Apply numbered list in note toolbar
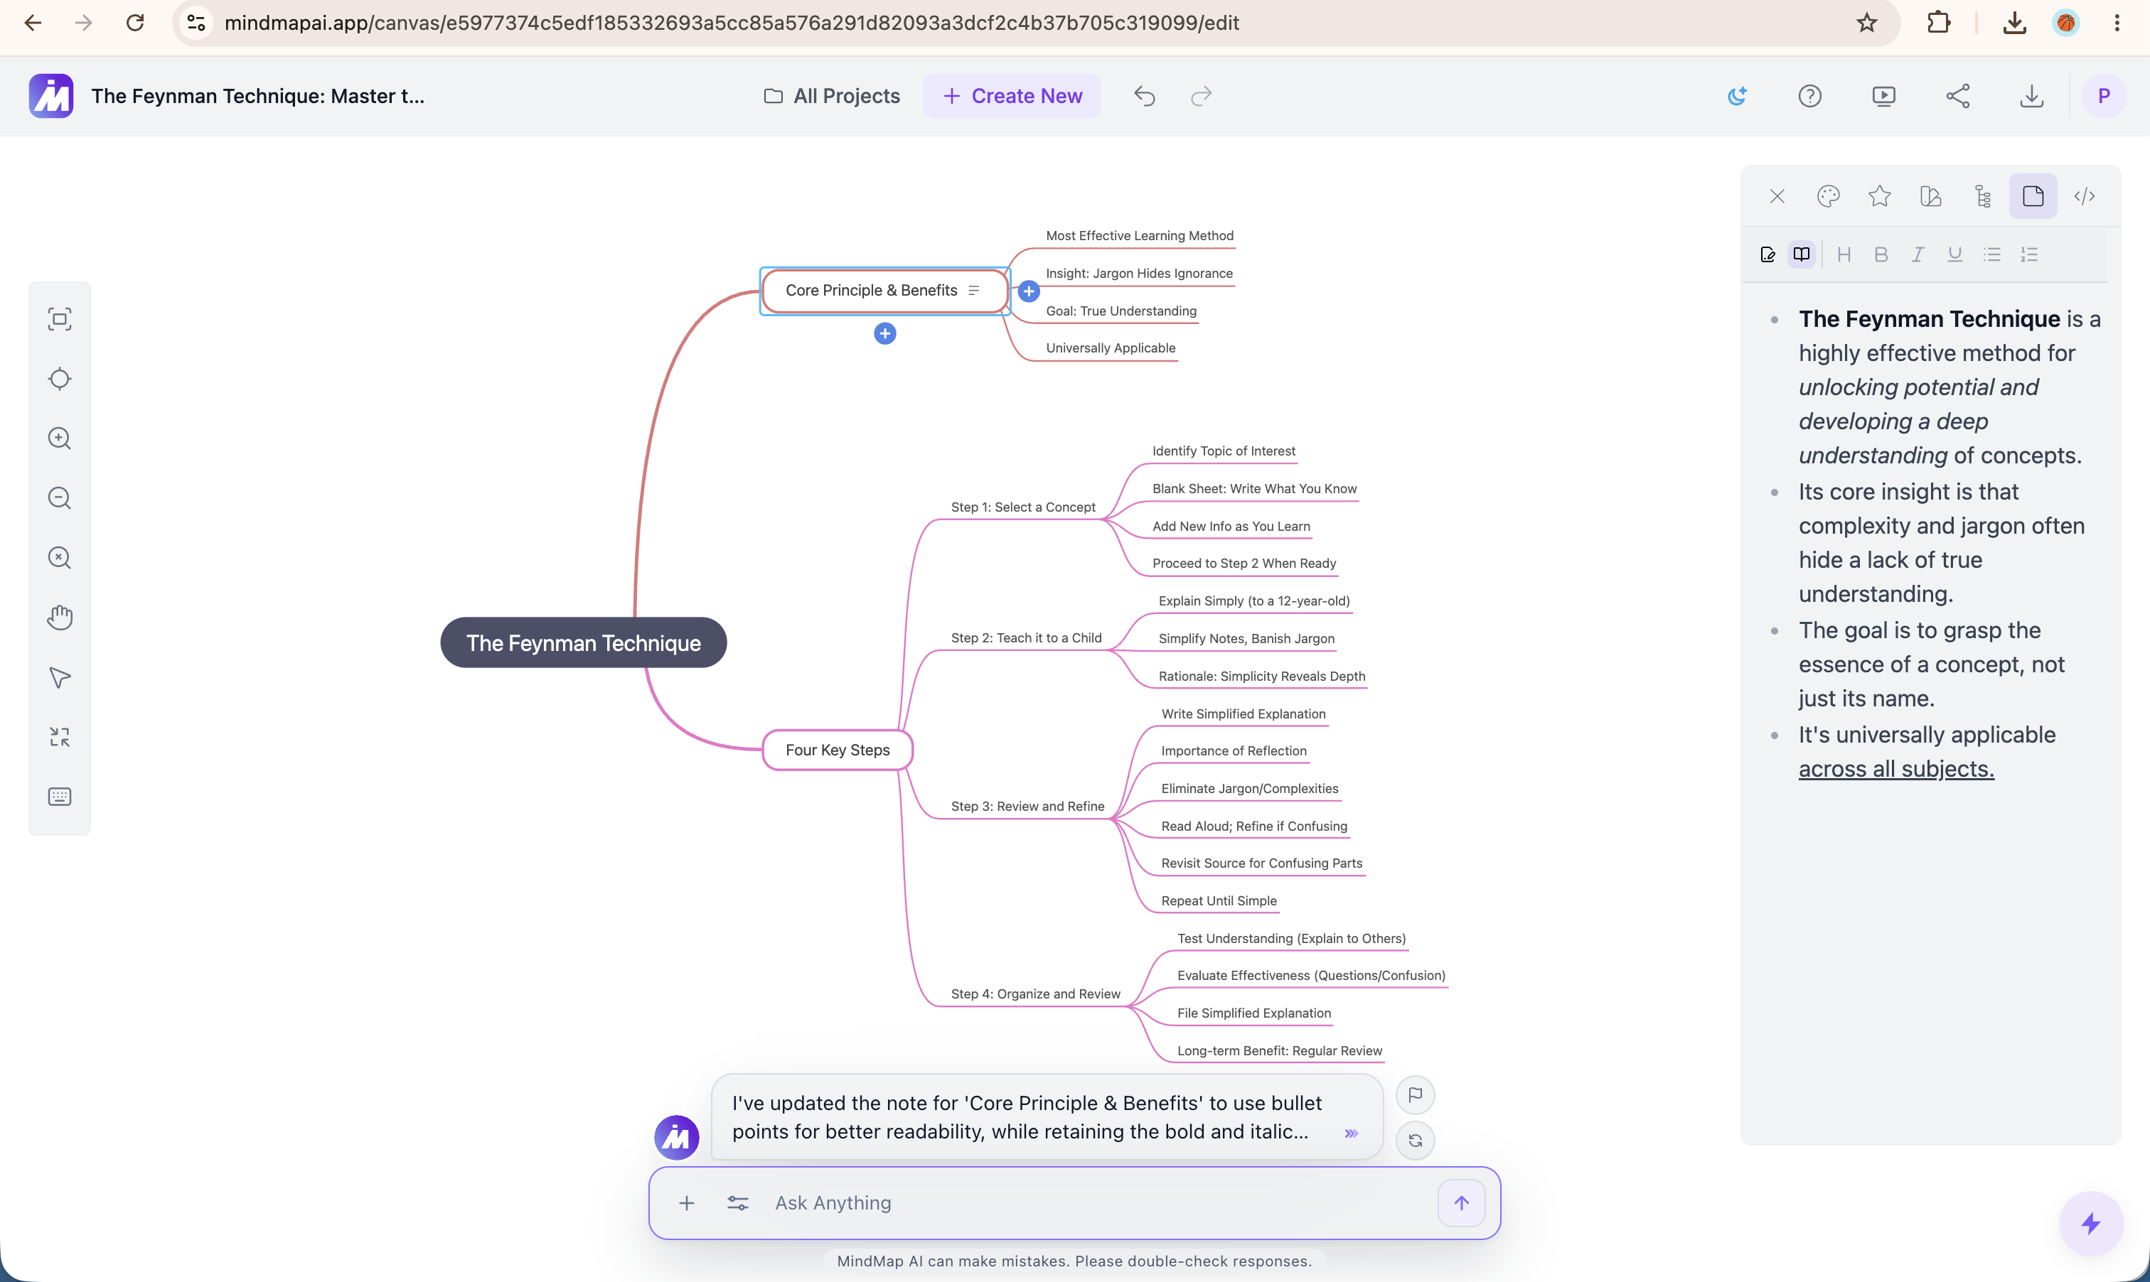Screen dimensions: 2150x1282 (2029, 254)
